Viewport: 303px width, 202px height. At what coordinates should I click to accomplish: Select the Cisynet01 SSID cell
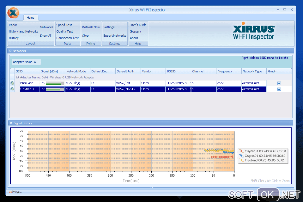click(30, 89)
